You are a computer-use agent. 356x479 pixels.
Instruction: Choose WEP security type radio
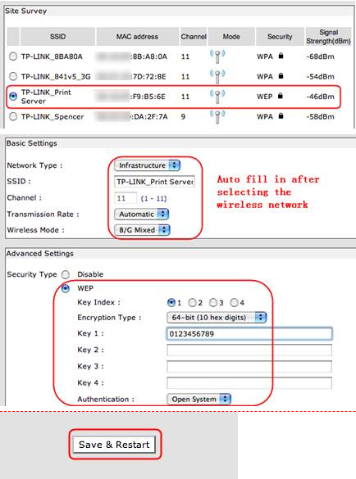click(x=66, y=288)
